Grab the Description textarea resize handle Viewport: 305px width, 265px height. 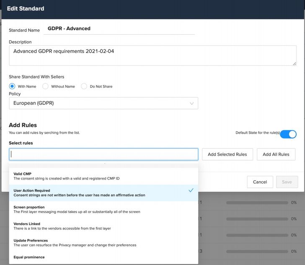[x=295, y=64]
